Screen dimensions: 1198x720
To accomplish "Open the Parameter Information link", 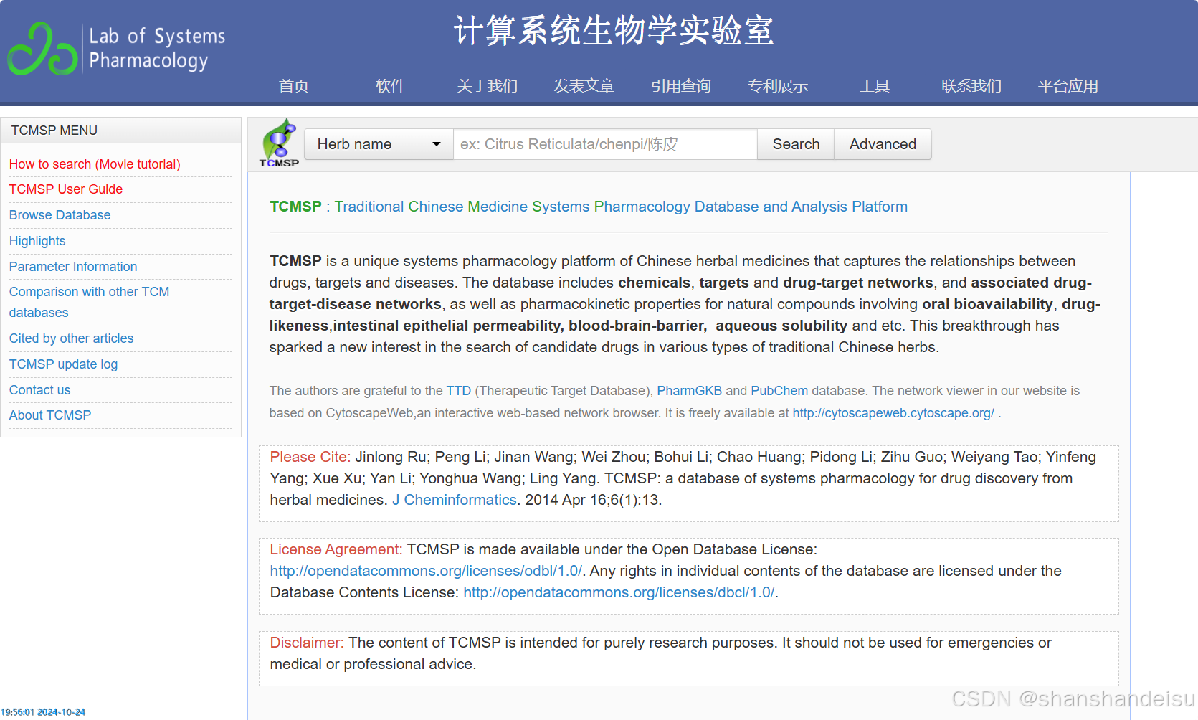I will tap(73, 267).
